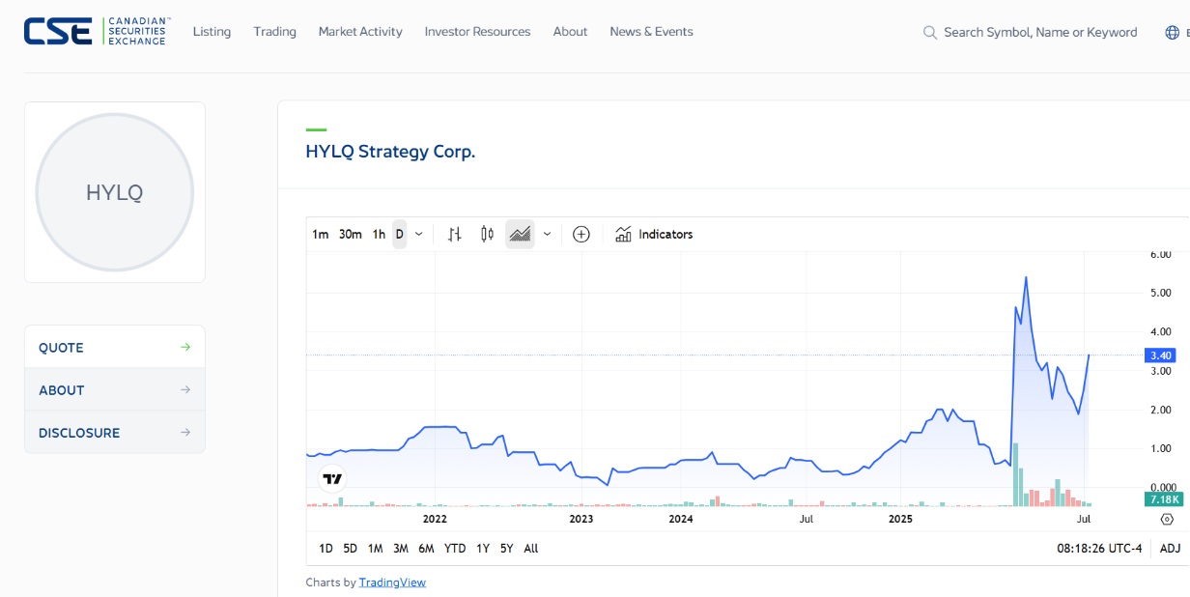The image size is (1190, 597).
Task: Open the News & Events menu
Action: [x=651, y=32]
